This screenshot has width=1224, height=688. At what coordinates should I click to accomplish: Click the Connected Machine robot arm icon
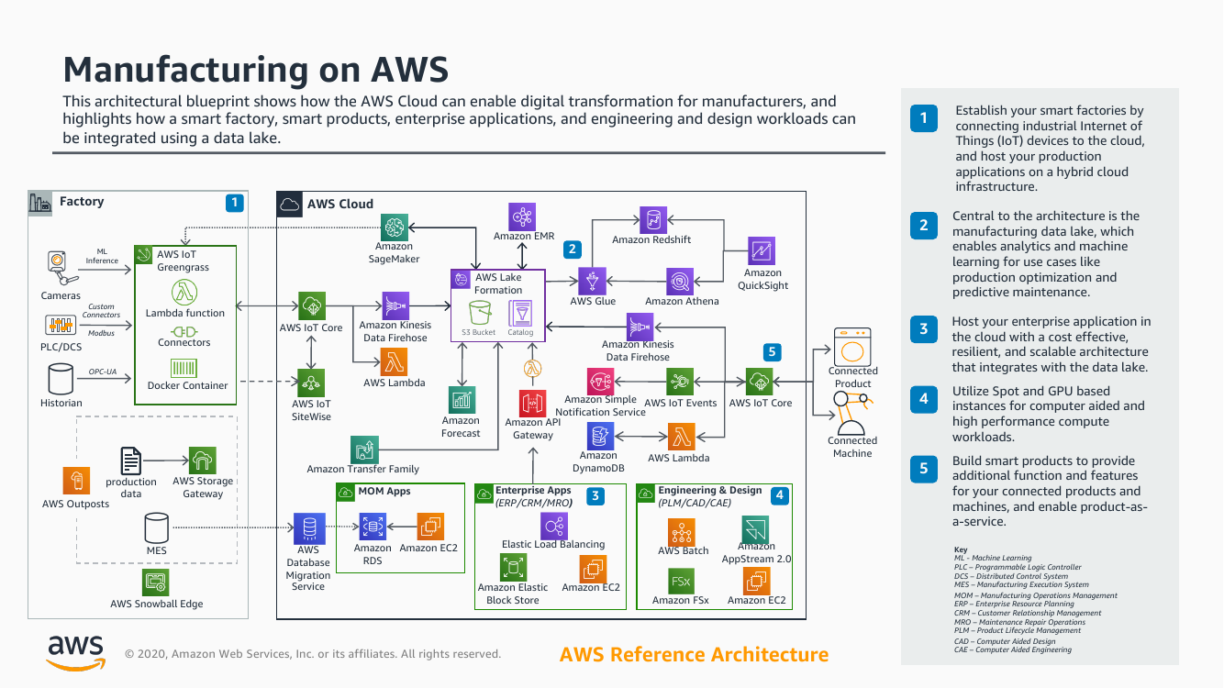pos(851,412)
